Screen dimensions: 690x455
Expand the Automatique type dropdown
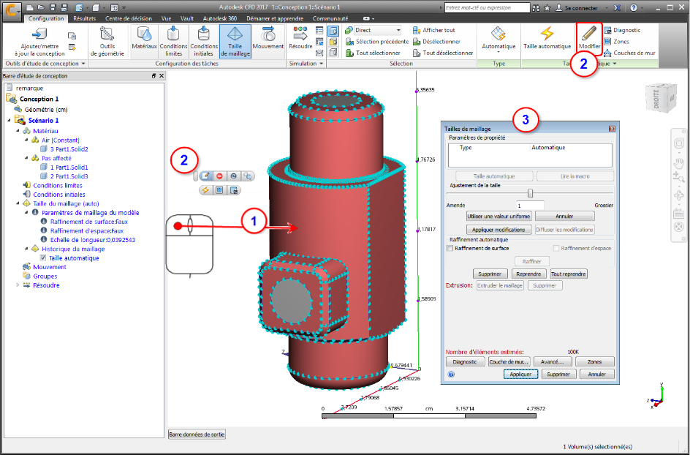[x=498, y=52]
